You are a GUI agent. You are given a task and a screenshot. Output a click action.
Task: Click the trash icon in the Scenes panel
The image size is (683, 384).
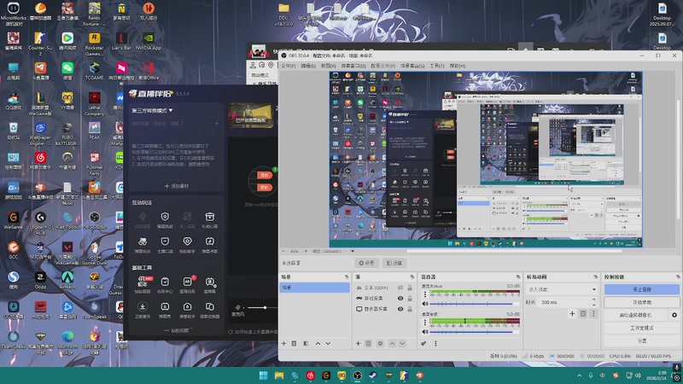(294, 344)
